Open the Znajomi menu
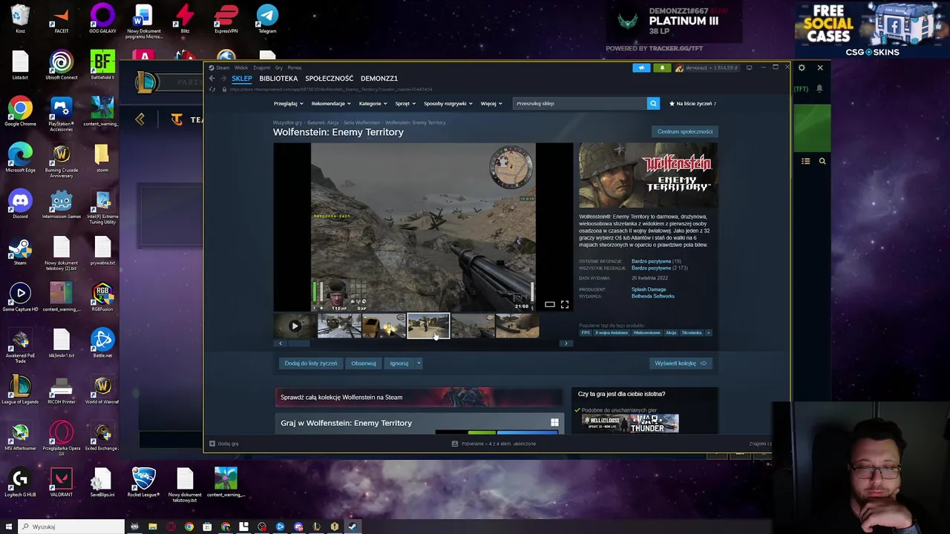 [262, 67]
